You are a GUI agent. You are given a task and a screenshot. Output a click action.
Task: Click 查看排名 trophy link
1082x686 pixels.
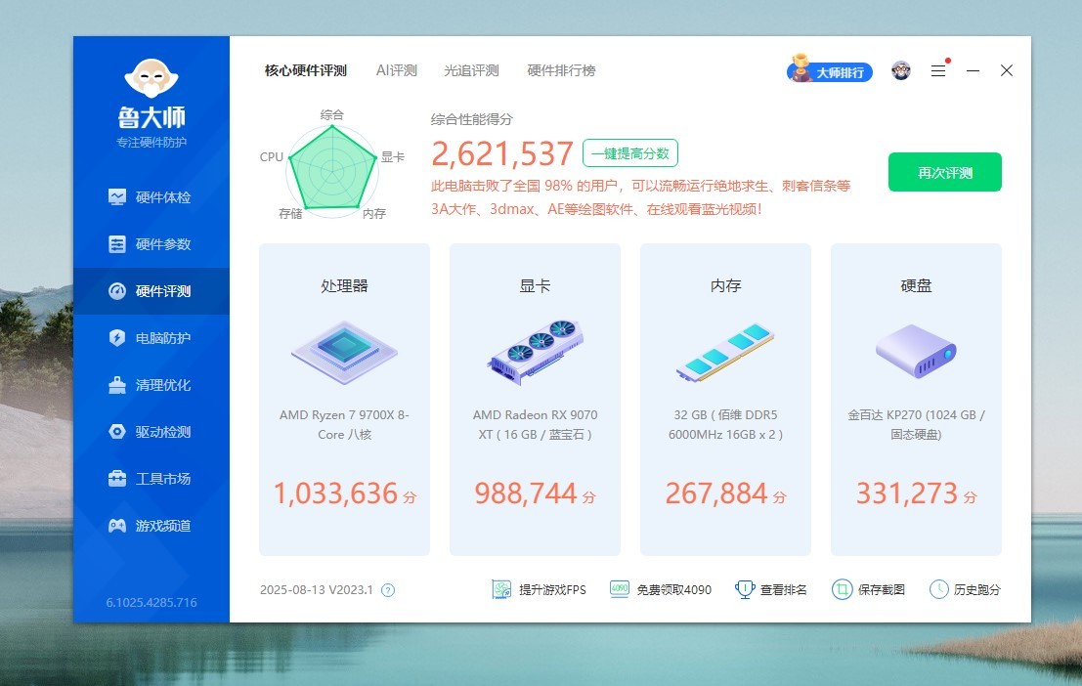click(x=771, y=589)
